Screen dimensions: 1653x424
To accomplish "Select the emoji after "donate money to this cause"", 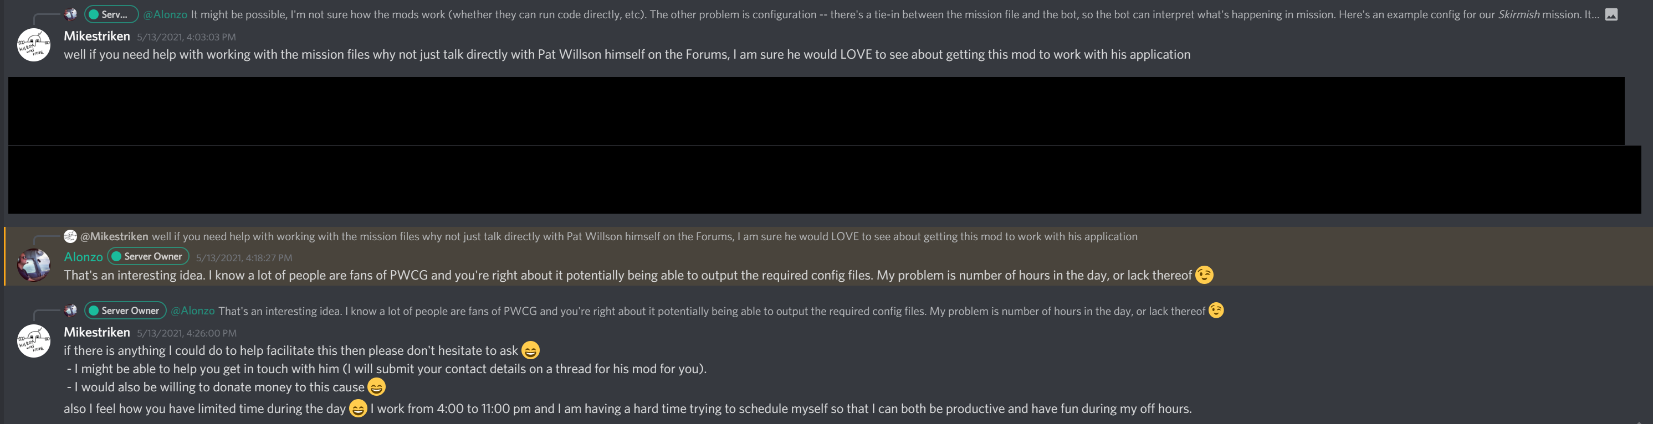I will tap(377, 387).
